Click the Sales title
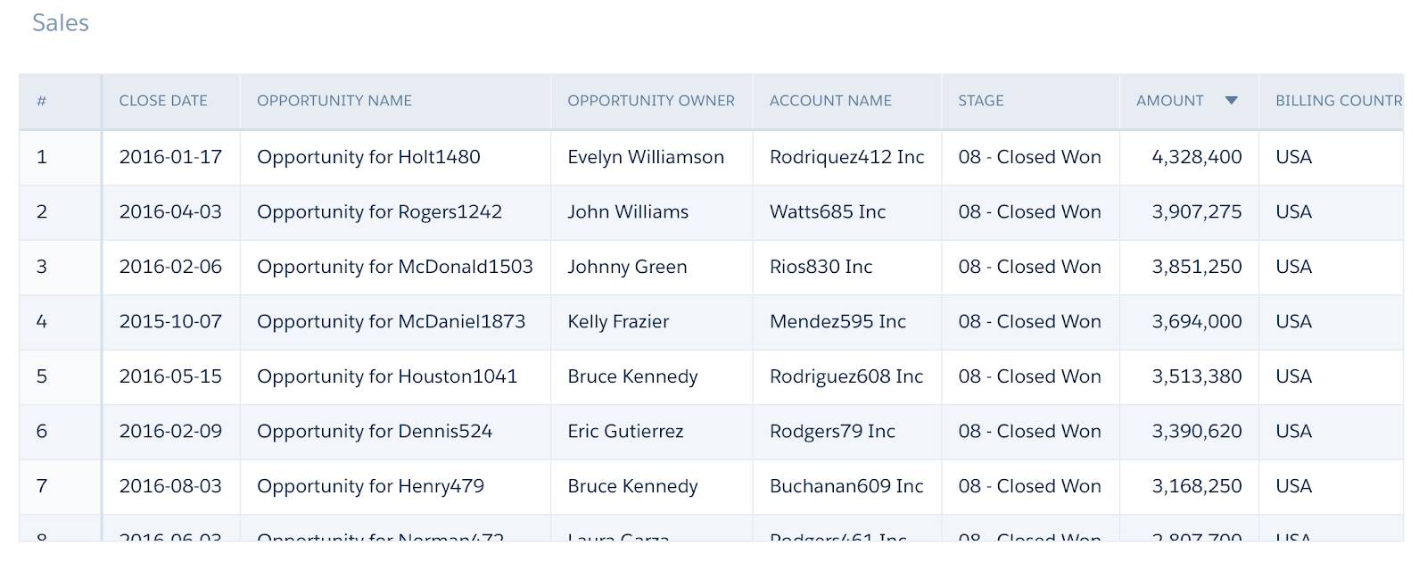1427x570 pixels. click(61, 23)
